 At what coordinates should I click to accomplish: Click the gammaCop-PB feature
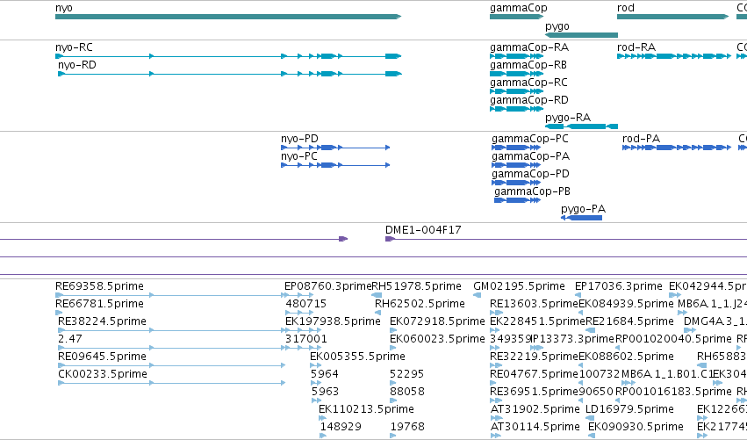pyautogui.click(x=517, y=201)
